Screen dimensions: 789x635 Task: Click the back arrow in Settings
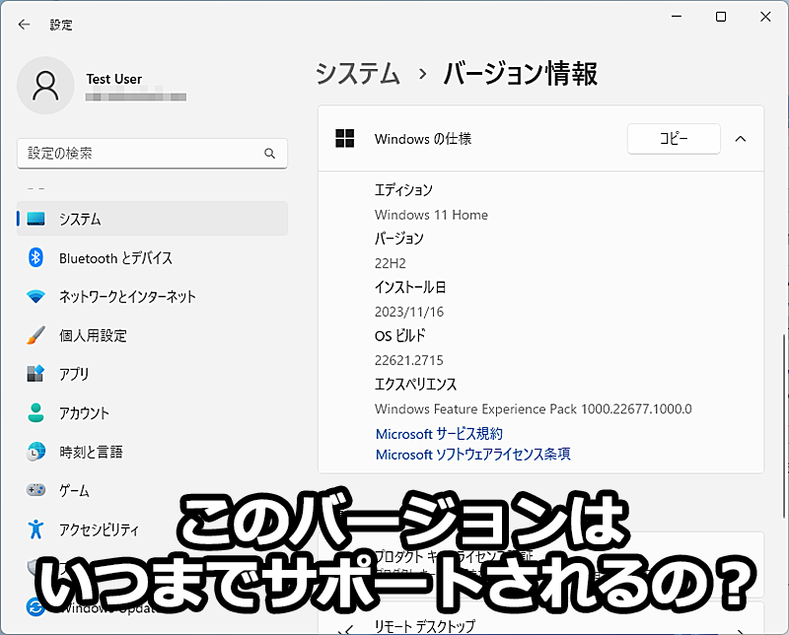[x=25, y=25]
